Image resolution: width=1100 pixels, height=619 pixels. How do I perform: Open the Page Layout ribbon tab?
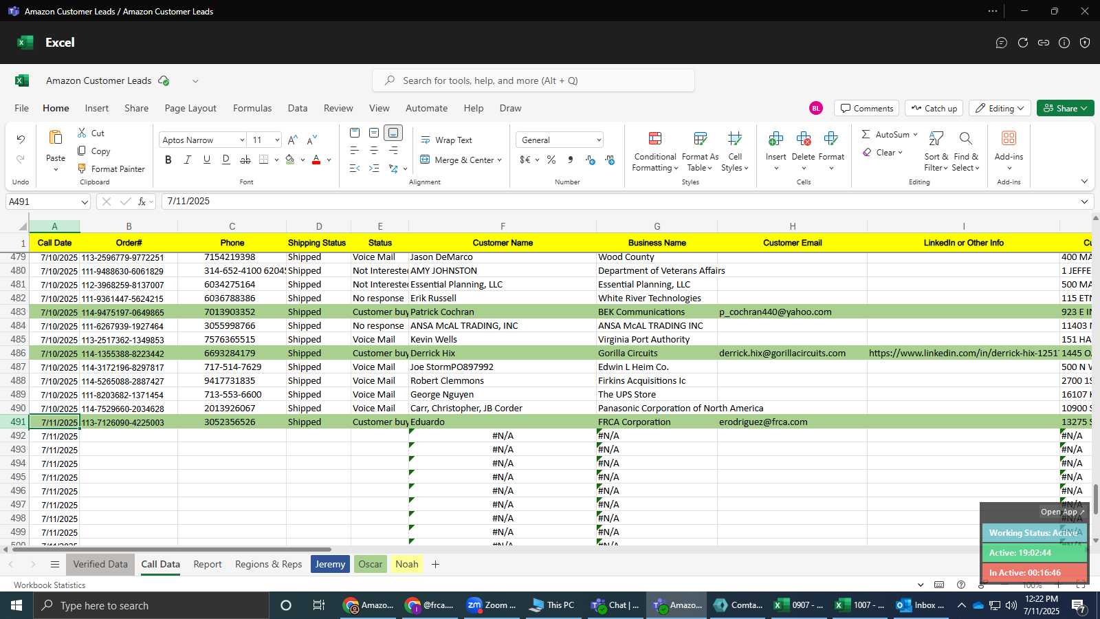click(190, 108)
